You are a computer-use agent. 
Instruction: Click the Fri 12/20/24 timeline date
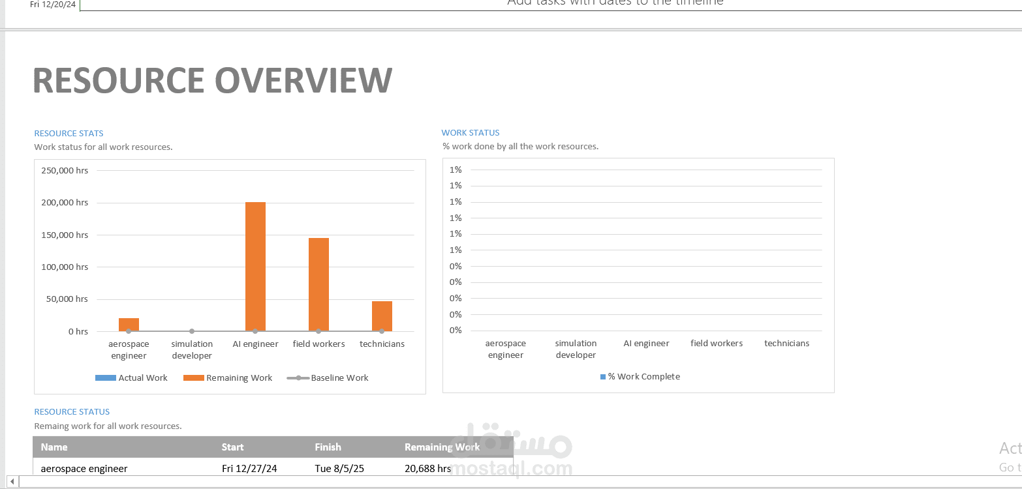click(53, 5)
